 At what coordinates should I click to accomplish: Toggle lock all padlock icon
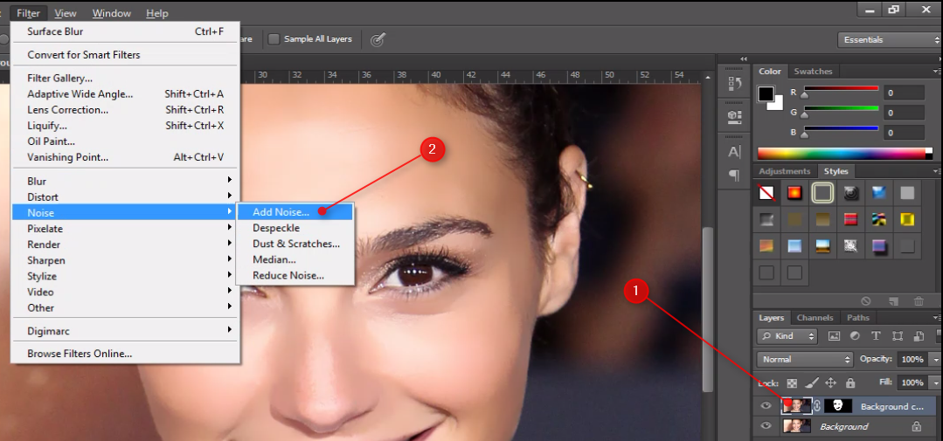[850, 382]
